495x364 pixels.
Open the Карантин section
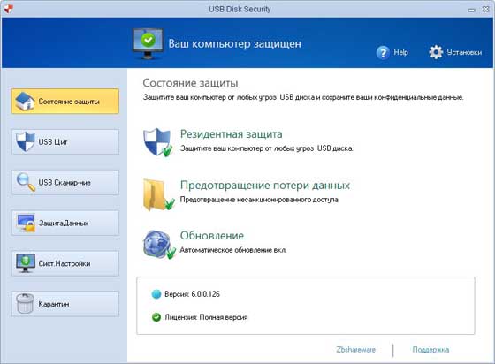(x=65, y=304)
